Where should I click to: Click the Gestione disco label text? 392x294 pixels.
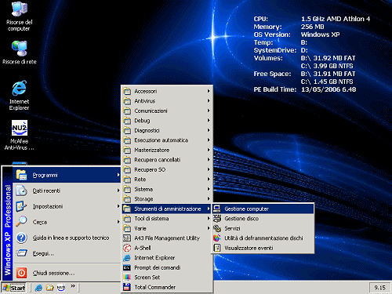click(241, 219)
